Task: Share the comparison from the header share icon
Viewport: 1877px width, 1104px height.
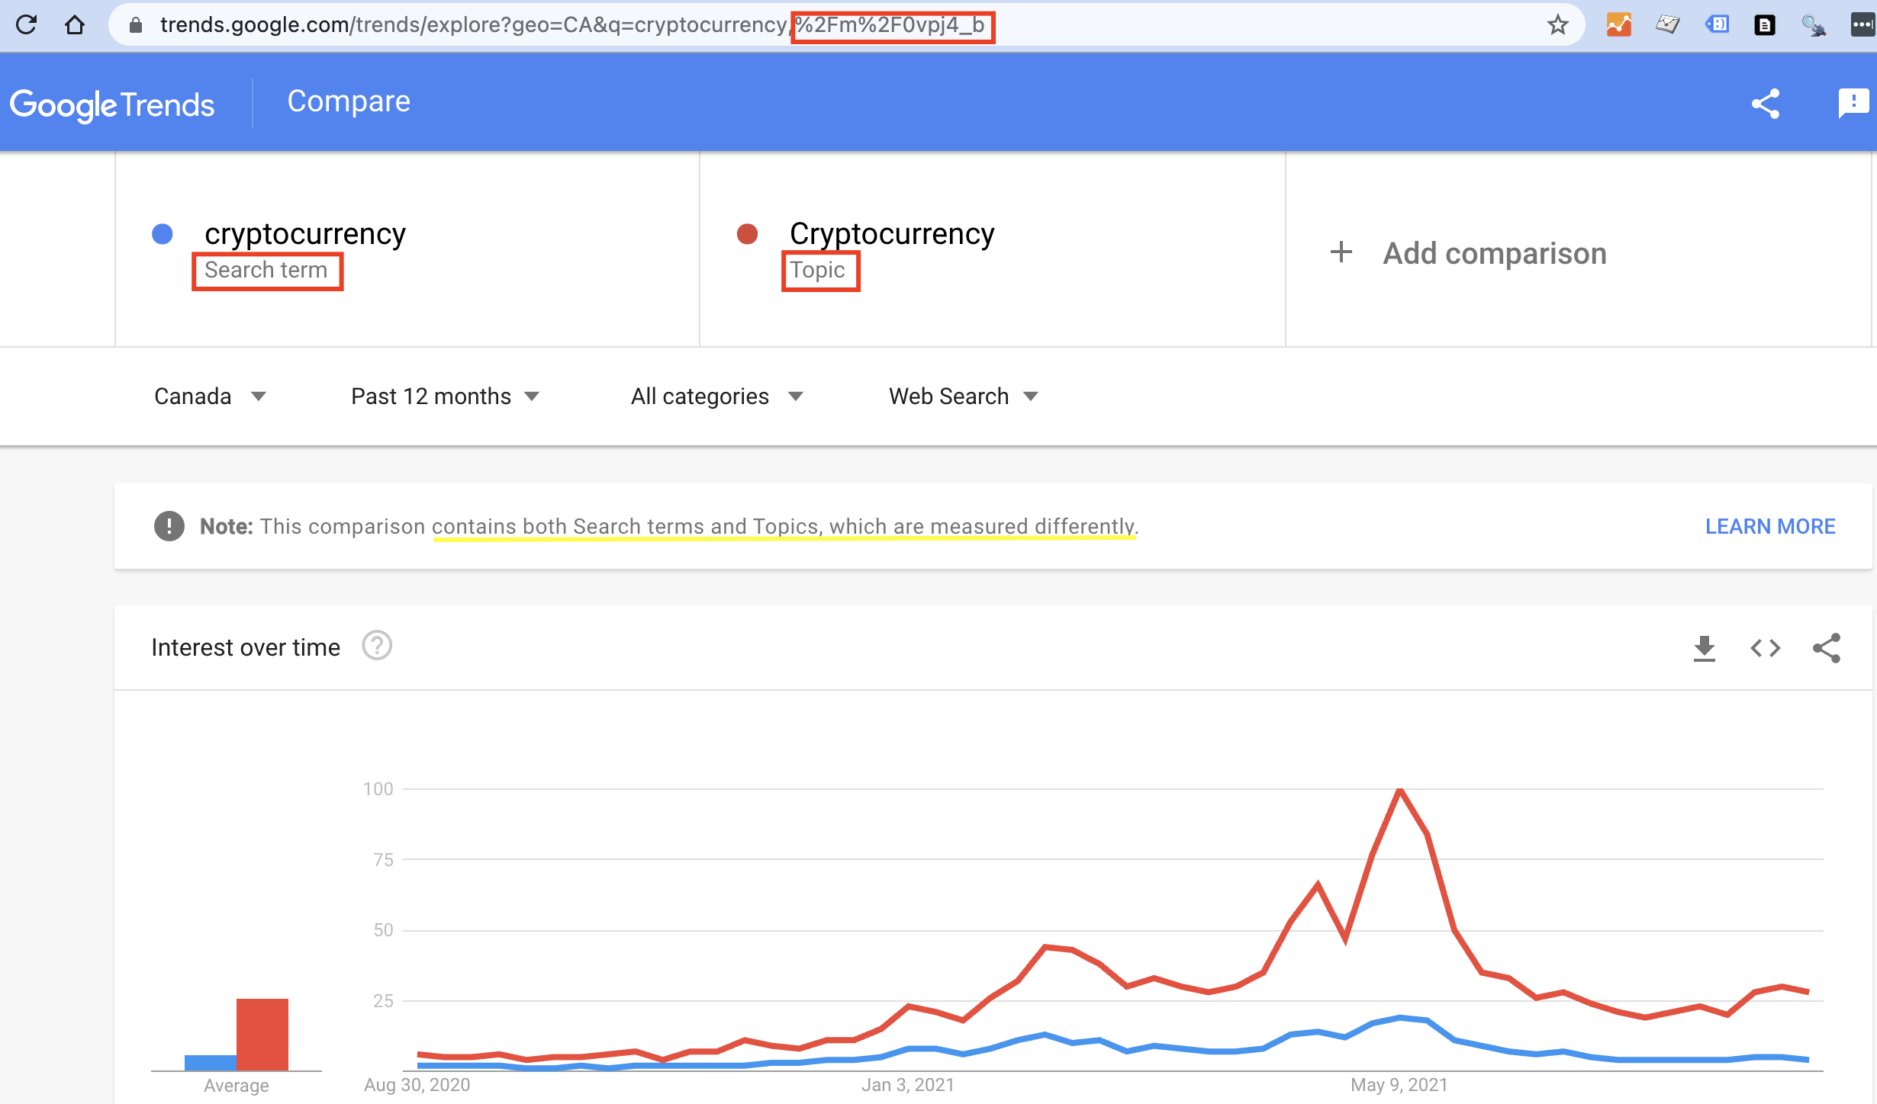Action: pos(1766,104)
